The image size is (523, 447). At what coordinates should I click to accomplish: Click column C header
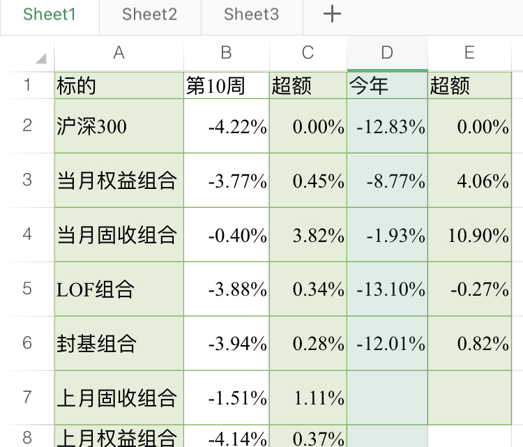pyautogui.click(x=308, y=53)
